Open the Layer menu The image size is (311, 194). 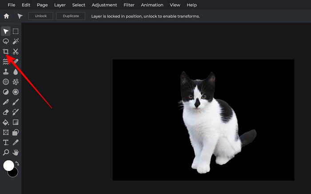click(x=60, y=5)
